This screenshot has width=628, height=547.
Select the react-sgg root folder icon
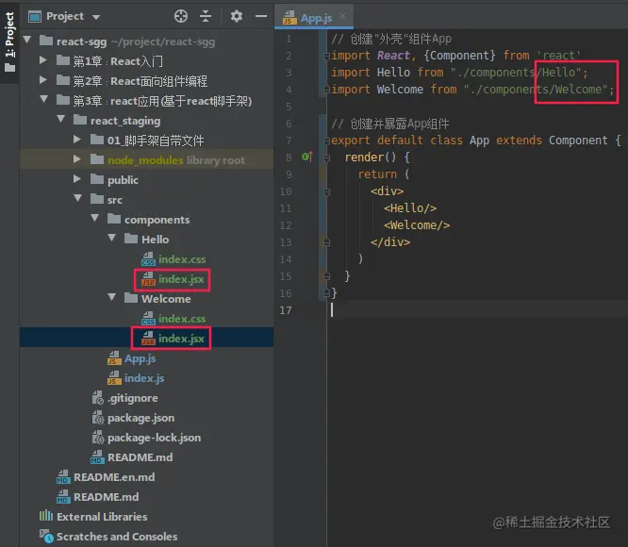click(x=46, y=41)
